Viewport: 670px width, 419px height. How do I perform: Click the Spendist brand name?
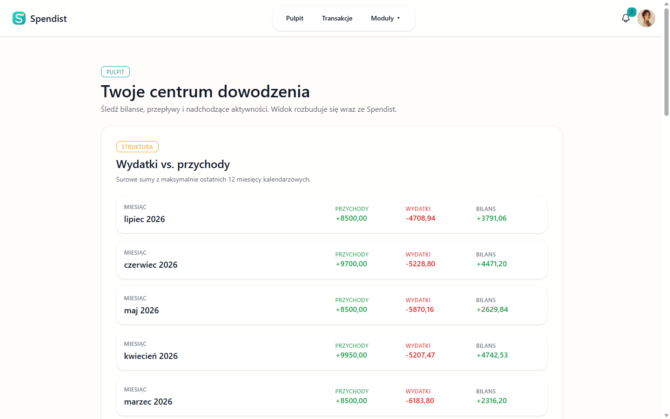click(x=48, y=19)
